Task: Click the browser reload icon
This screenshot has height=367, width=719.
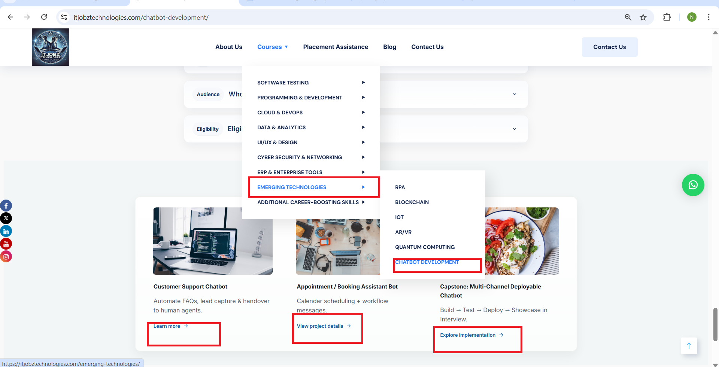Action: tap(44, 17)
